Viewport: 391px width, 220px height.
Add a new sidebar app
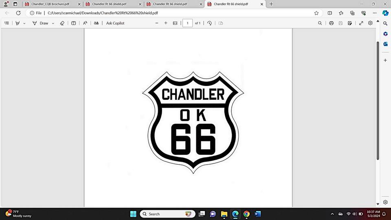[x=385, y=60]
